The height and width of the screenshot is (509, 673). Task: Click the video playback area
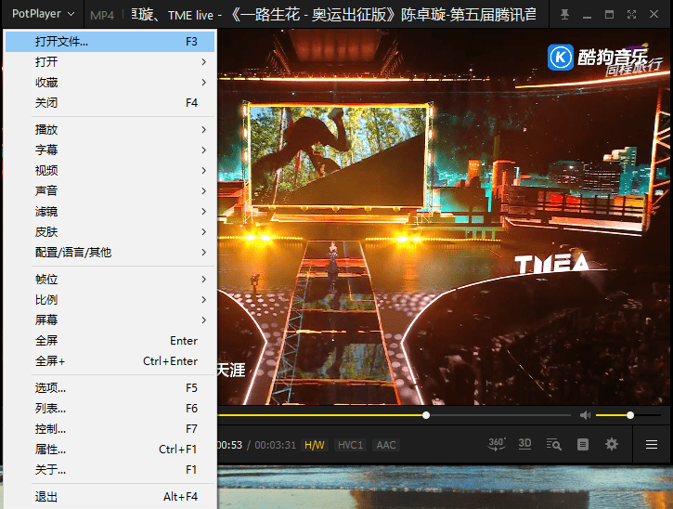tap(445, 217)
